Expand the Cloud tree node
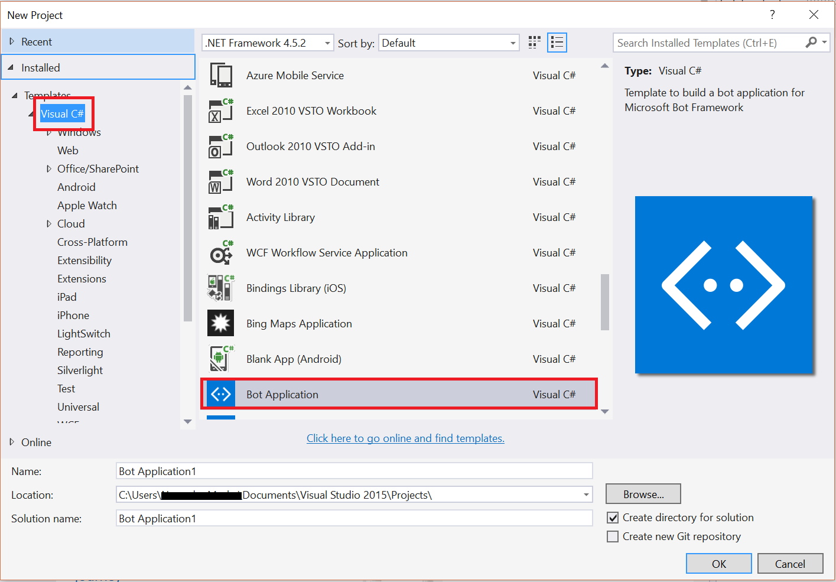The height and width of the screenshot is (582, 836). [x=48, y=224]
